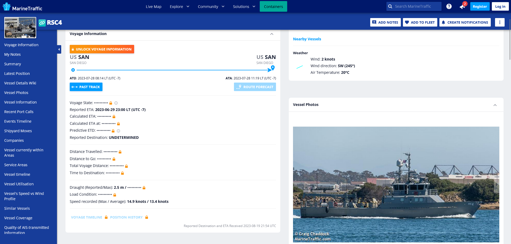
Task: Click the lock icon next to Load Condition
Action: [x=115, y=195]
